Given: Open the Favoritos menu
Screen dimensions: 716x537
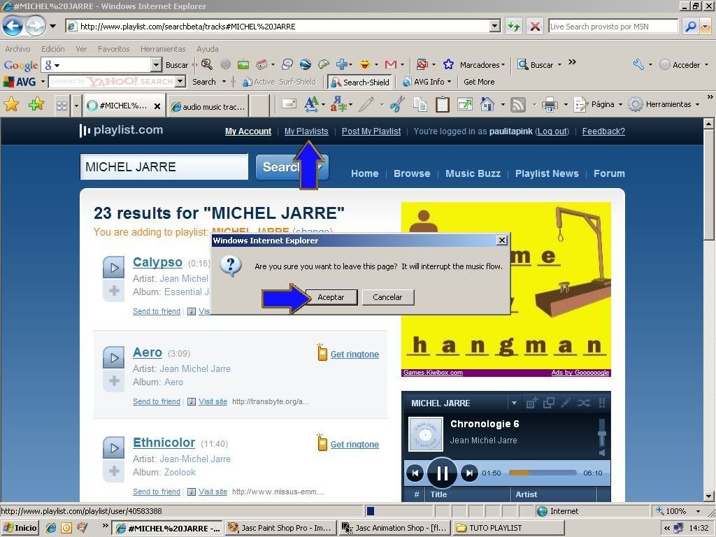Looking at the screenshot, I should tap(114, 49).
